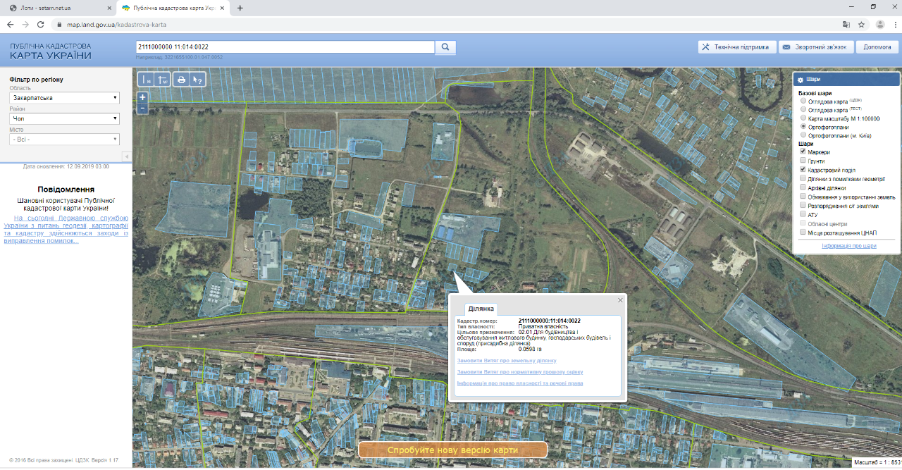Click the browser address bar

pos(444,24)
